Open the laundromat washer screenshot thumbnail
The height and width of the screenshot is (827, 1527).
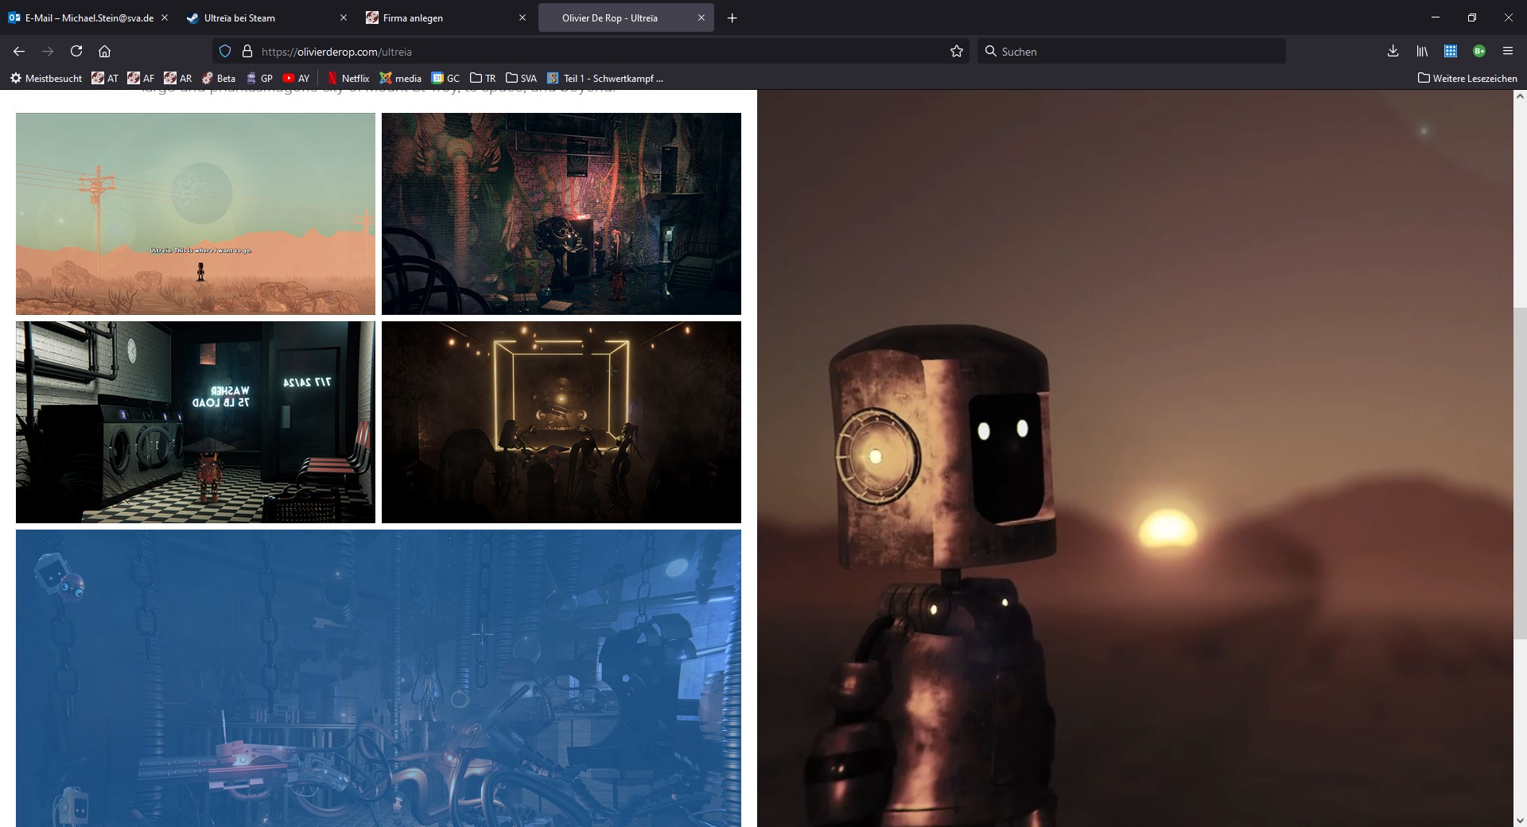pos(196,422)
